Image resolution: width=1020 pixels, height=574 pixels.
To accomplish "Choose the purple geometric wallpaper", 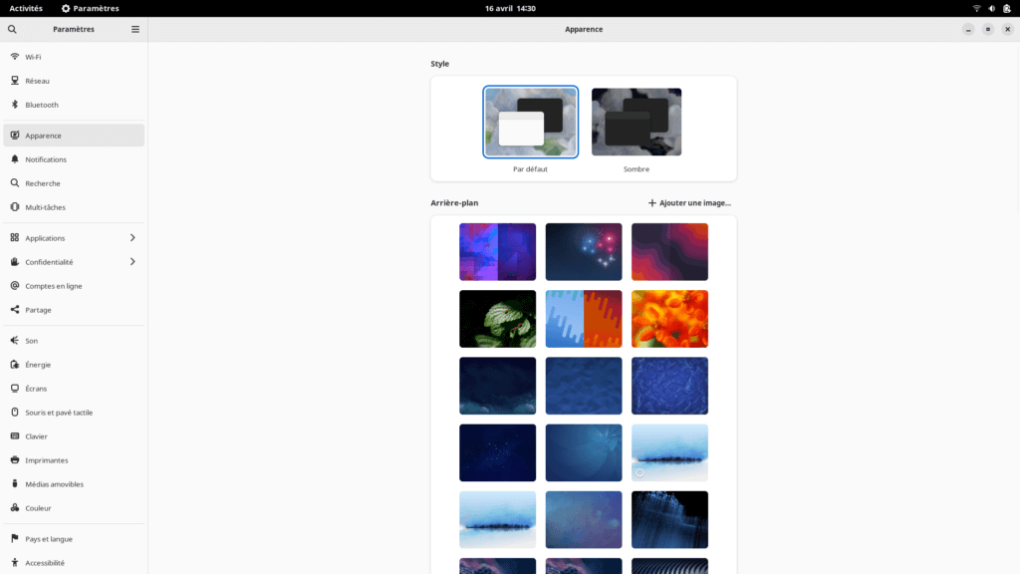I will point(498,252).
